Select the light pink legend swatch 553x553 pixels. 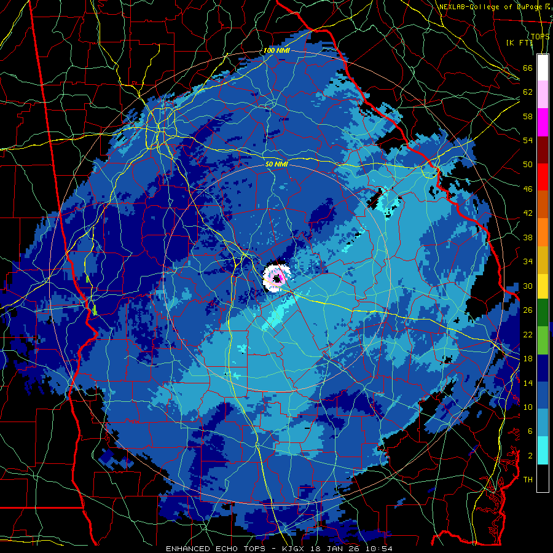[543, 95]
